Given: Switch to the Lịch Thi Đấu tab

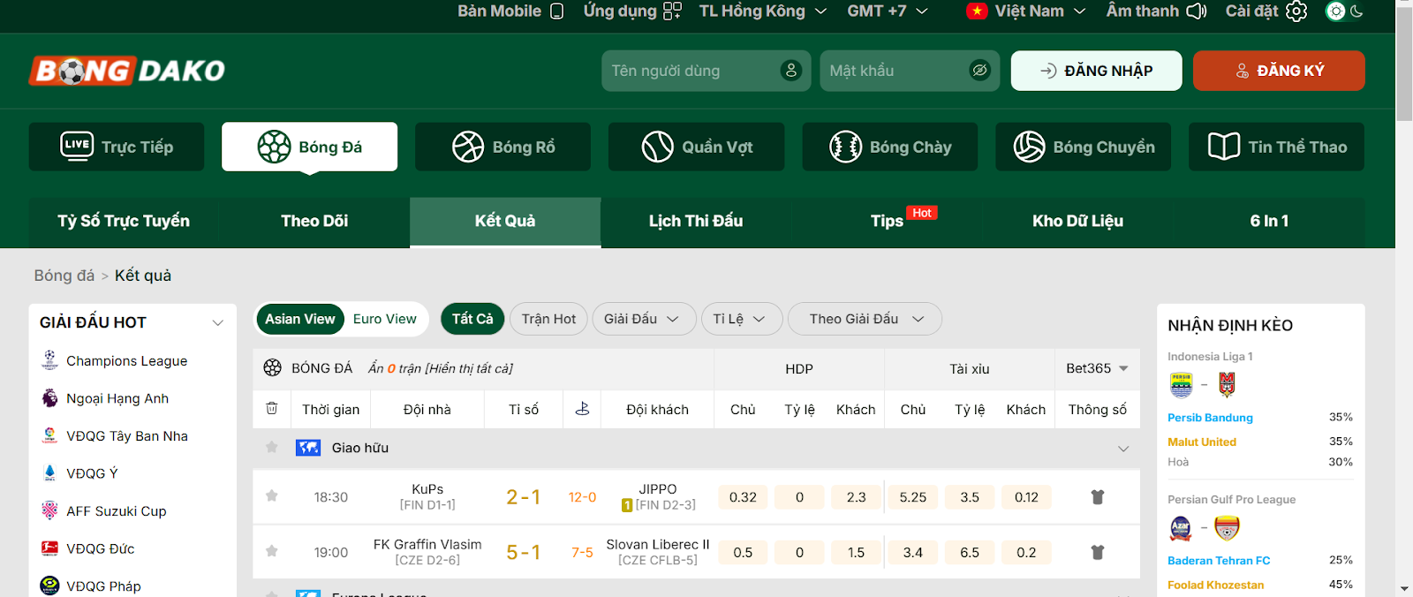Looking at the screenshot, I should coord(696,221).
